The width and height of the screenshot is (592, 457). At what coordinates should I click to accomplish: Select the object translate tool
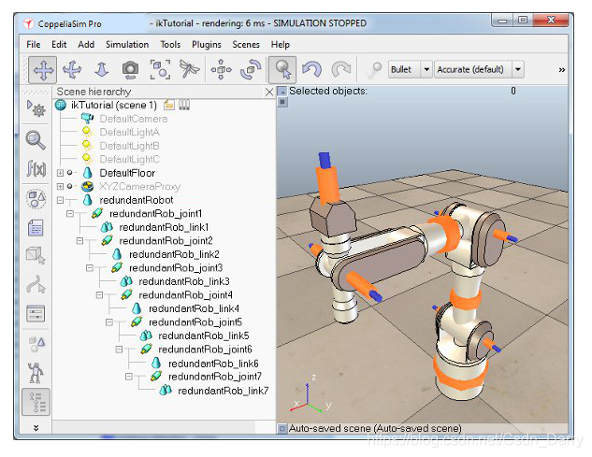221,69
